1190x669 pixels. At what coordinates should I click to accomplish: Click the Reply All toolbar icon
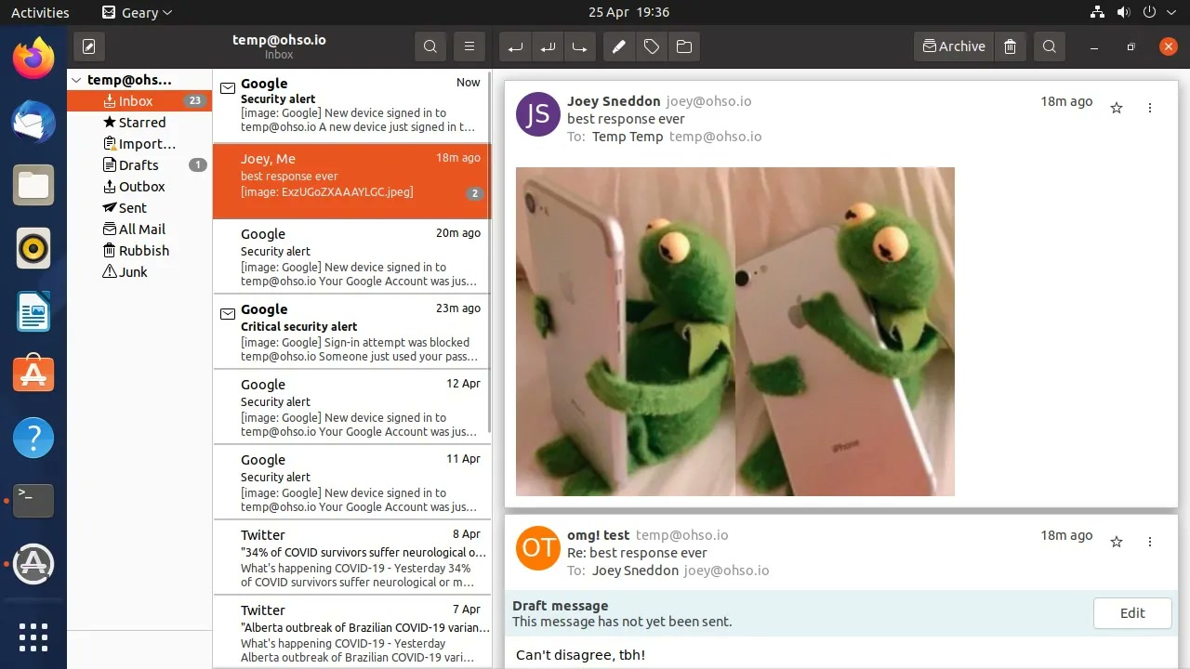[x=548, y=46]
